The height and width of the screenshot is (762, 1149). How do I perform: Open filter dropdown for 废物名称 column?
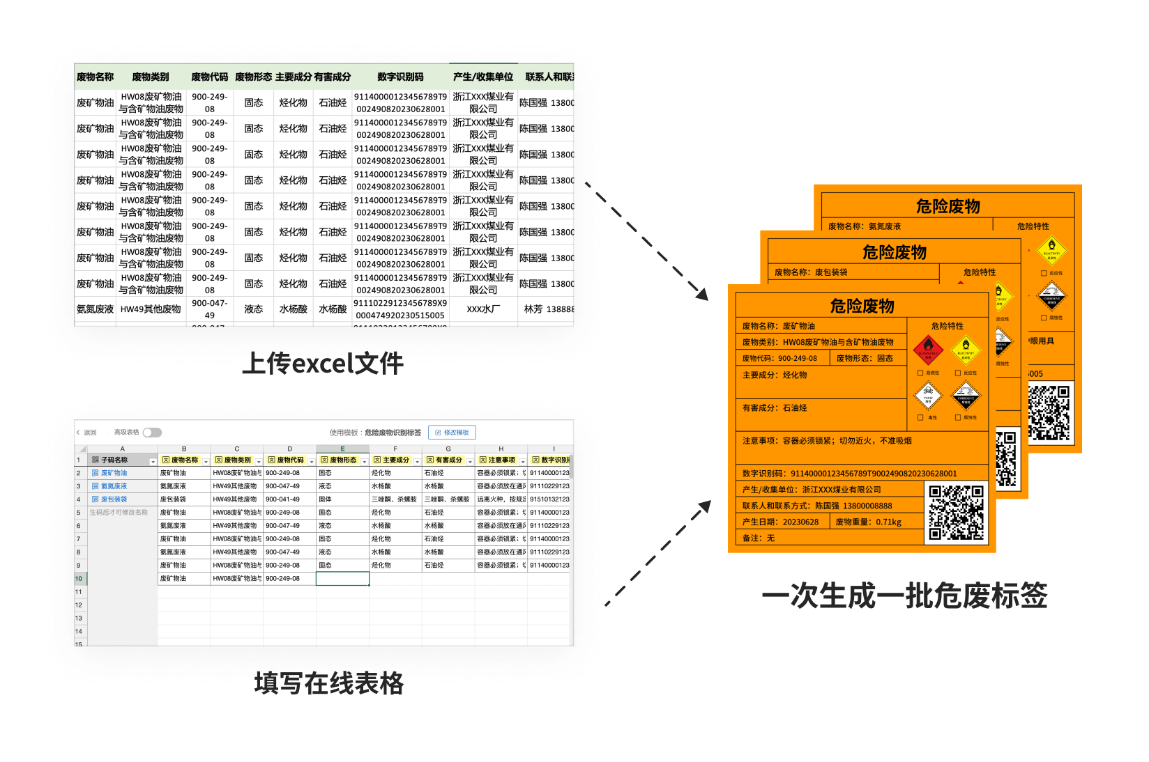coord(206,462)
